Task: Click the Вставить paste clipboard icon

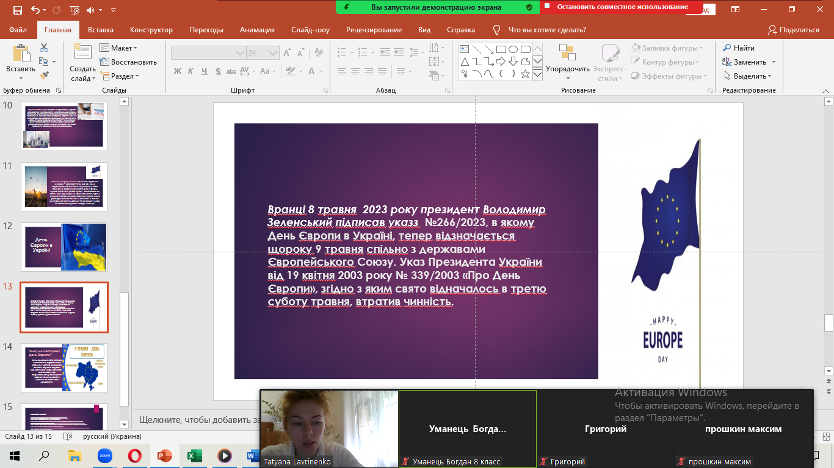Action: [21, 54]
